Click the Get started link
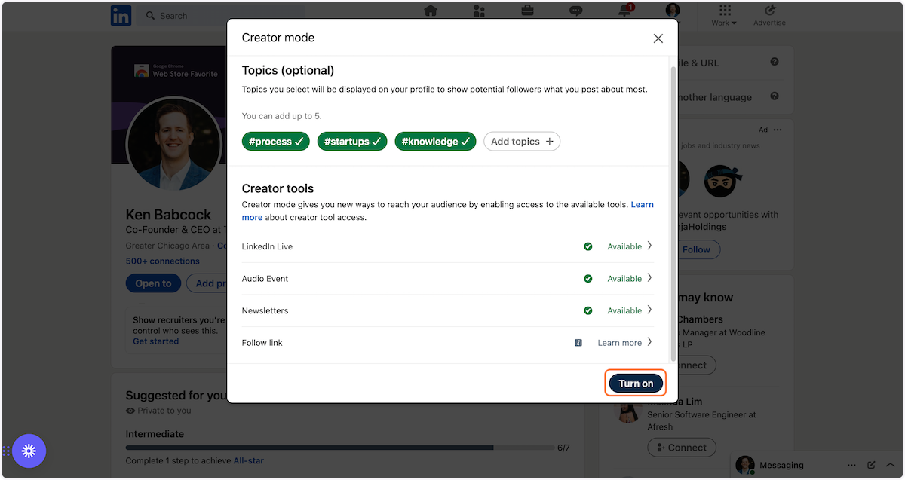 coord(156,341)
